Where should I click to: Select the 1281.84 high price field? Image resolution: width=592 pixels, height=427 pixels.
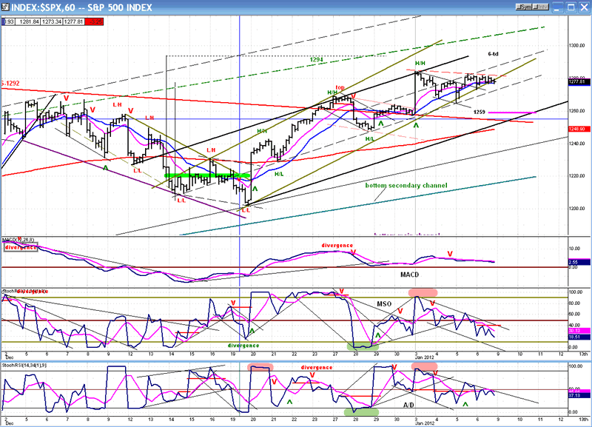(30, 21)
